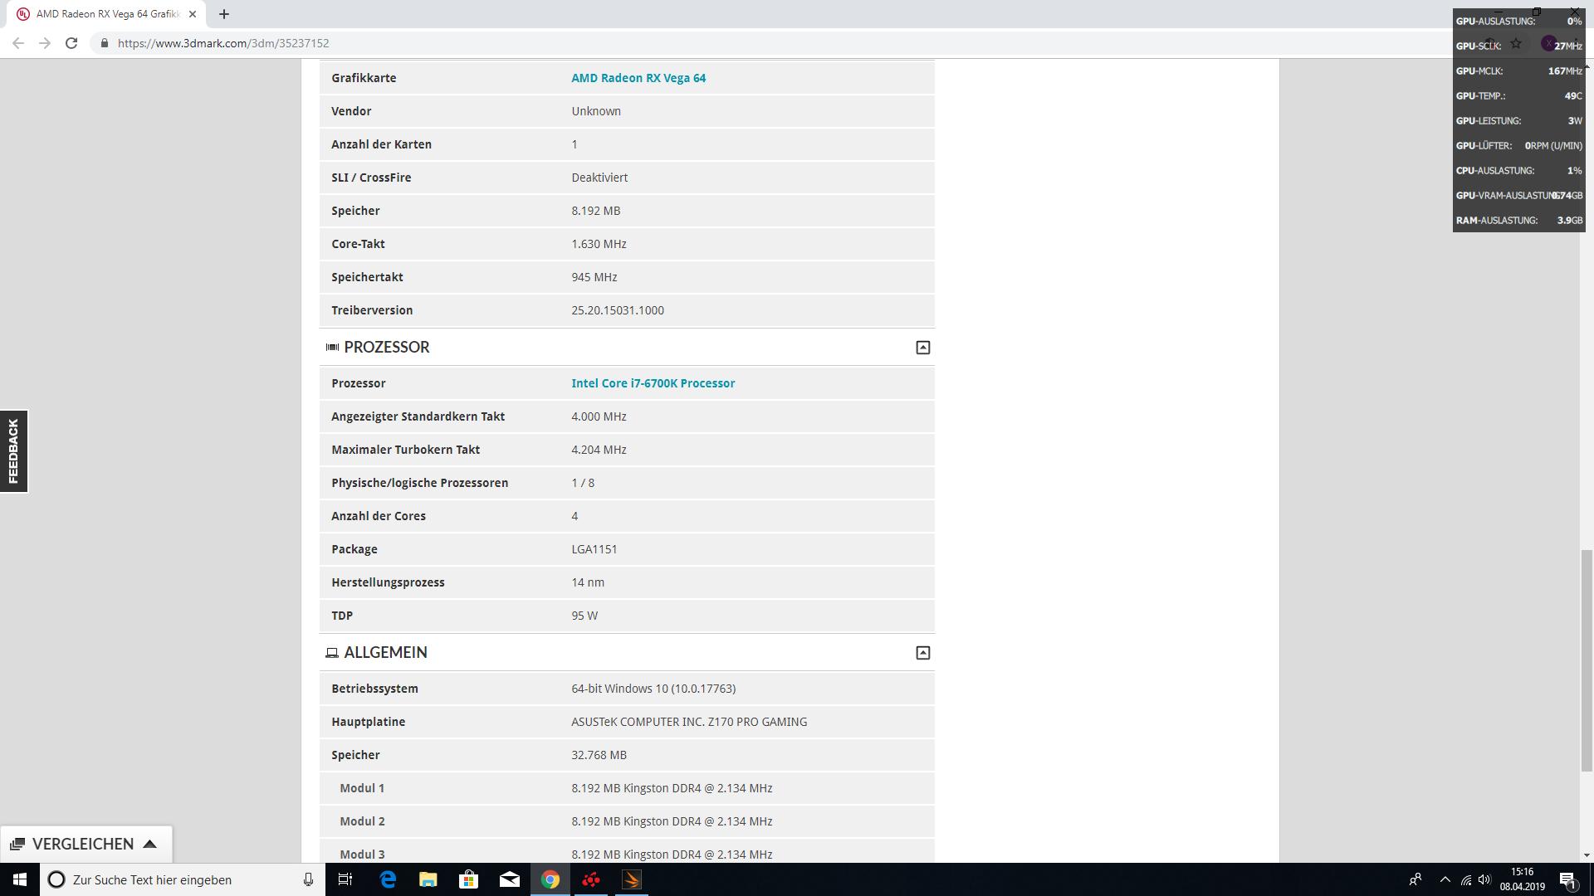Click the page vertical scrollbar thumb

(1587, 660)
